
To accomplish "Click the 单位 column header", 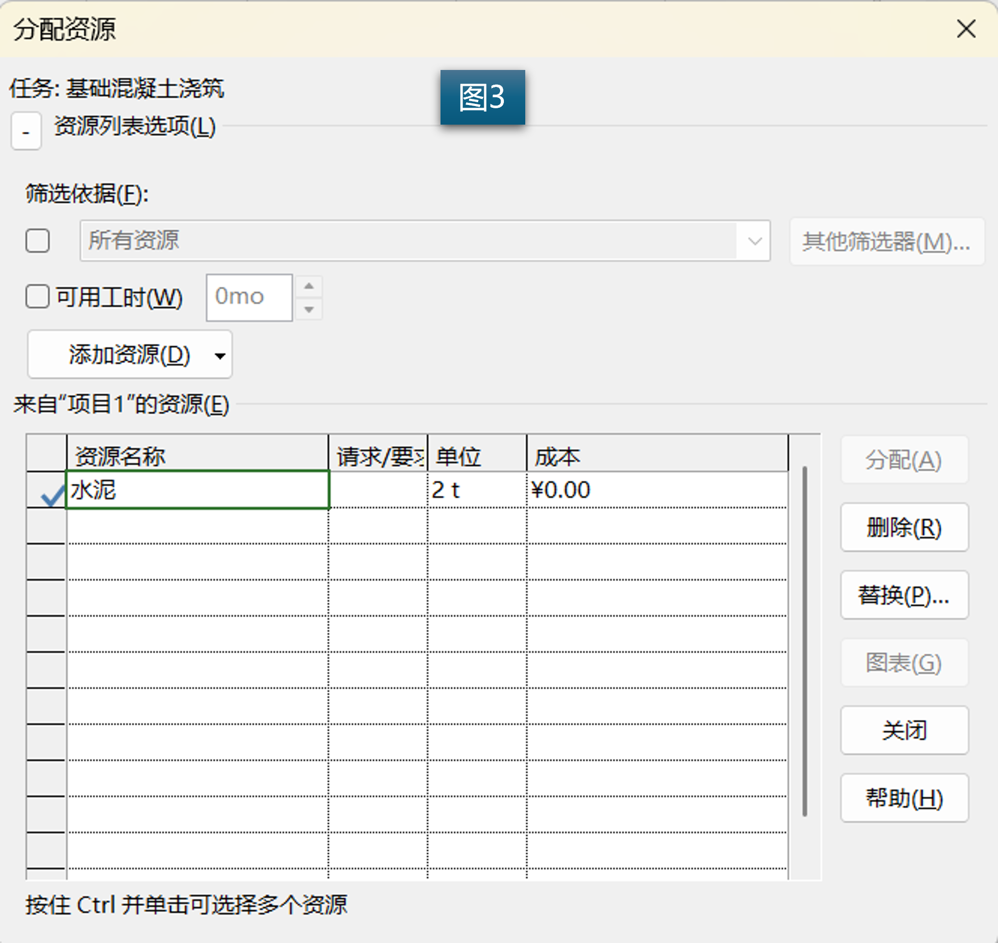I will tap(477, 454).
